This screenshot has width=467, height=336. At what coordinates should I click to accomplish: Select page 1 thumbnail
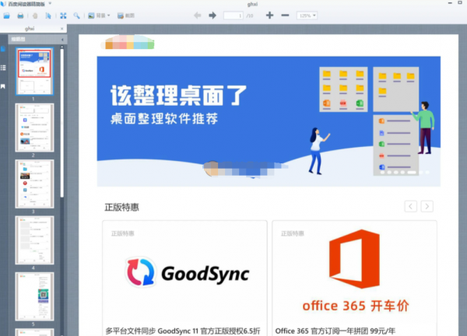pyautogui.click(x=34, y=72)
